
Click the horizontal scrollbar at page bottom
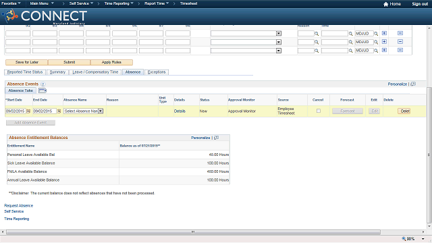pyautogui.click(x=193, y=232)
